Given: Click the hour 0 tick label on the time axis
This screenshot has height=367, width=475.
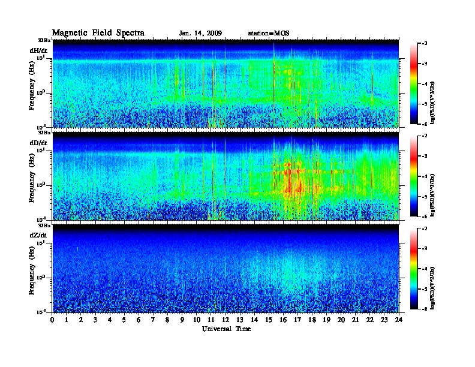Looking at the screenshot, I should 52,320.
